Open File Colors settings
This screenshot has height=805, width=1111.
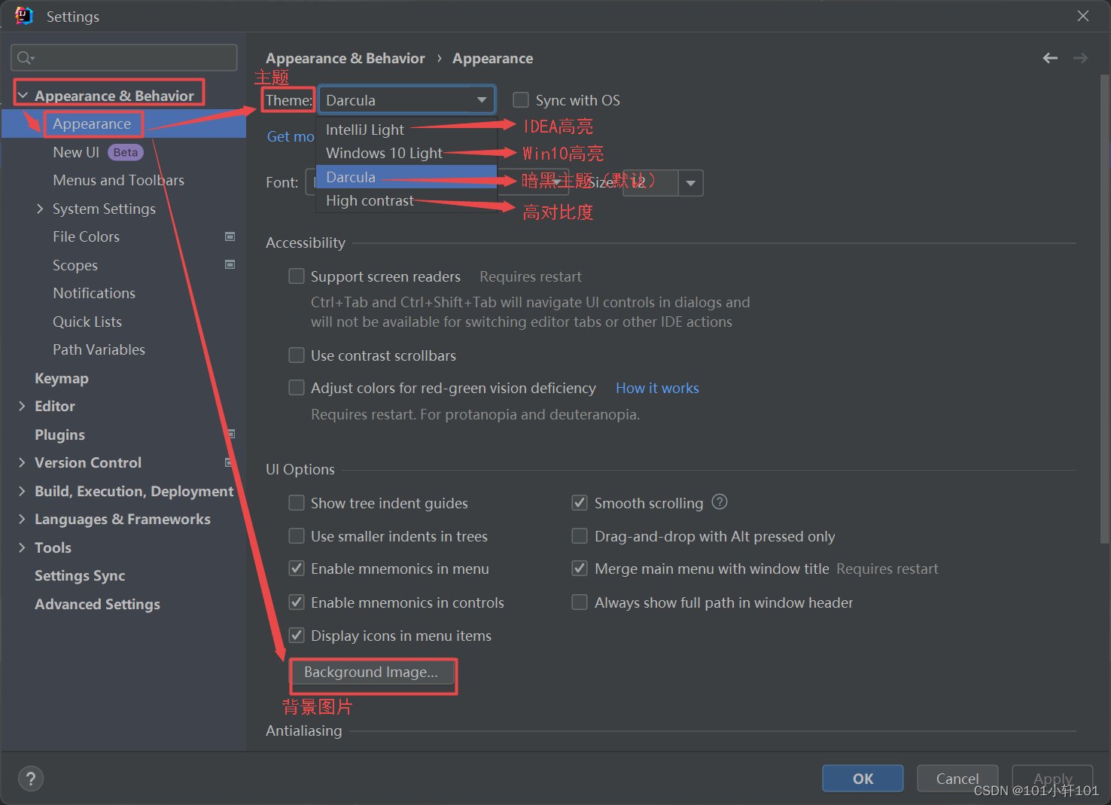86,236
